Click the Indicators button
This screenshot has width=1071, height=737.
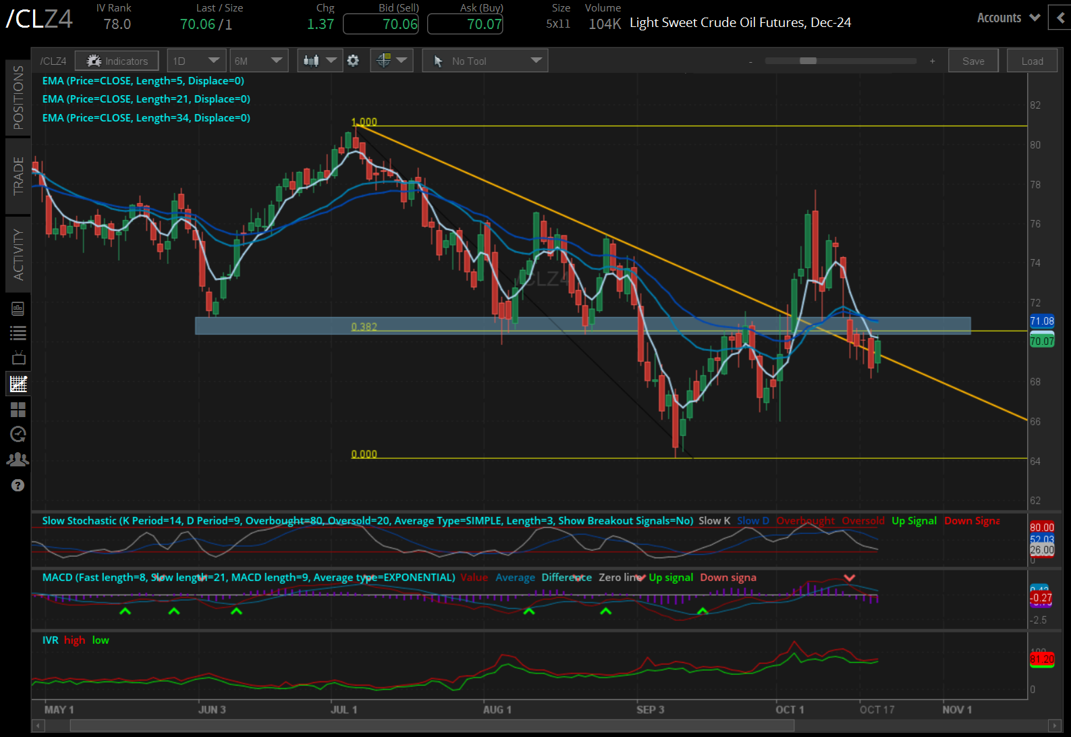(x=117, y=61)
